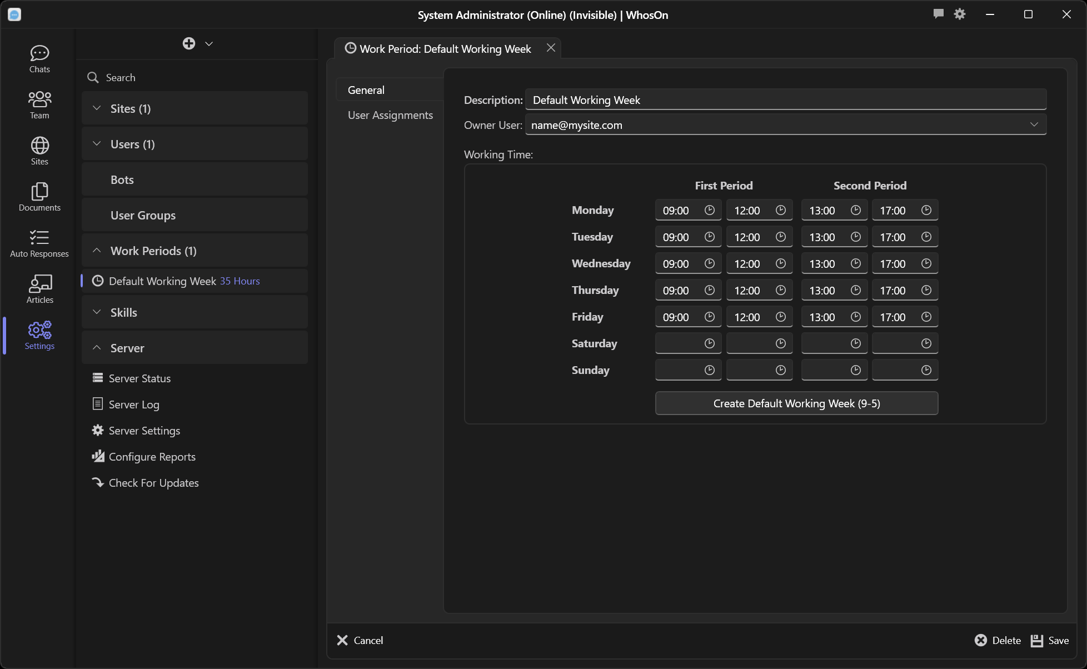
Task: Expand the Skills group
Action: pyautogui.click(x=195, y=312)
